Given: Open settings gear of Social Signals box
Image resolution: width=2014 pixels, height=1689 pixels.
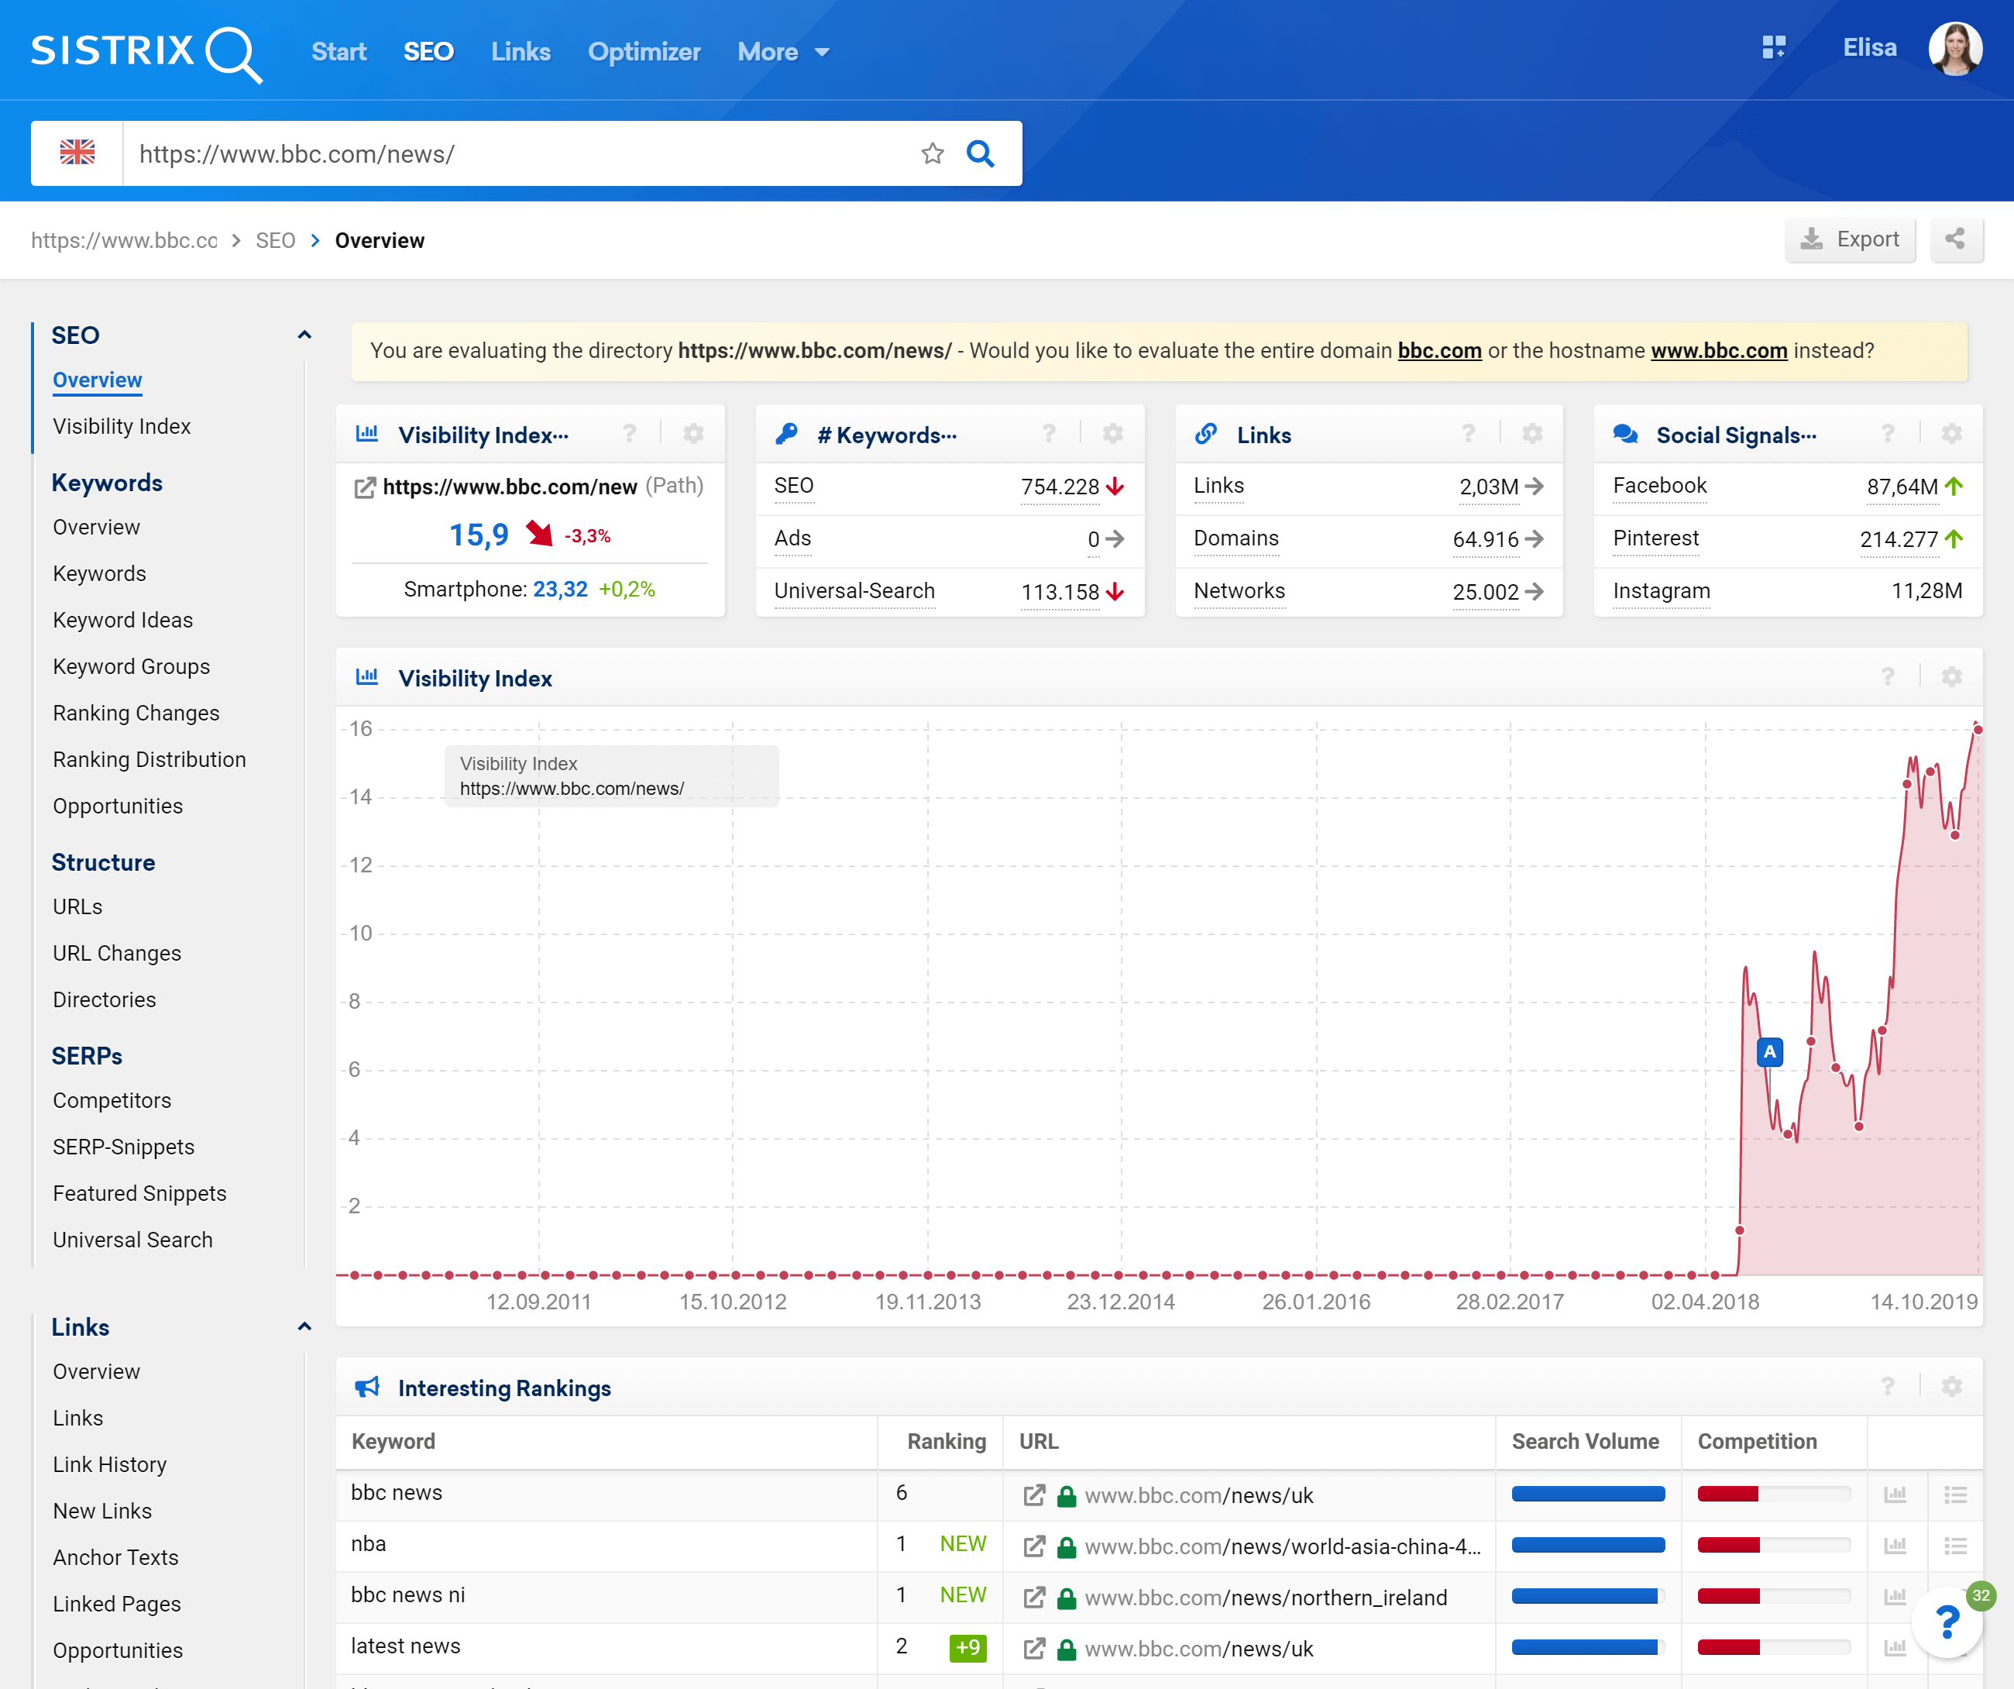Looking at the screenshot, I should point(1952,434).
